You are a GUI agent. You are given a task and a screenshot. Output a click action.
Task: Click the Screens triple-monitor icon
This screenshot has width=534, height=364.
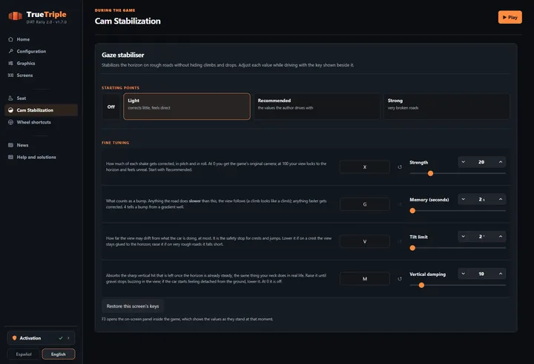click(x=10, y=75)
